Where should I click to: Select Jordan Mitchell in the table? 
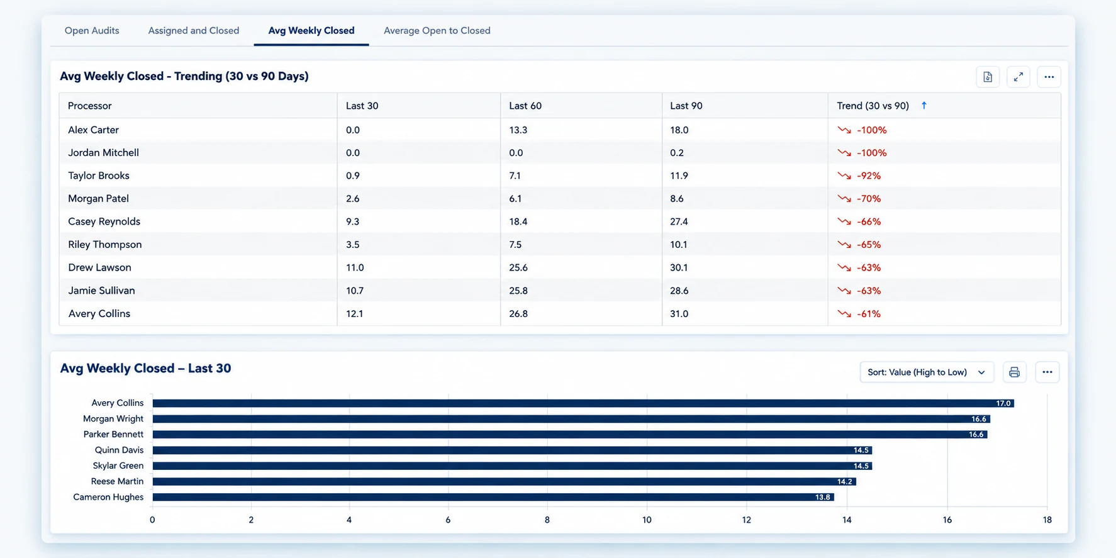[104, 153]
